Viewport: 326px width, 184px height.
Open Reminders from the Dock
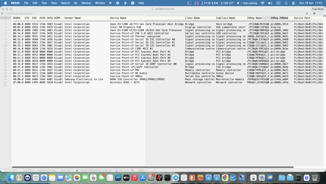[110, 178]
